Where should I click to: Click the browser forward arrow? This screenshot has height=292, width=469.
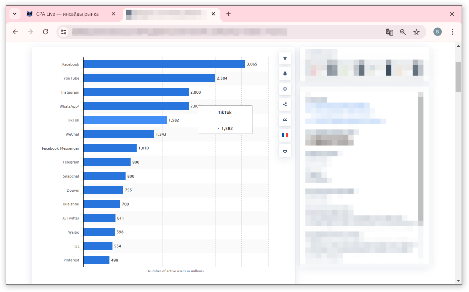[31, 32]
